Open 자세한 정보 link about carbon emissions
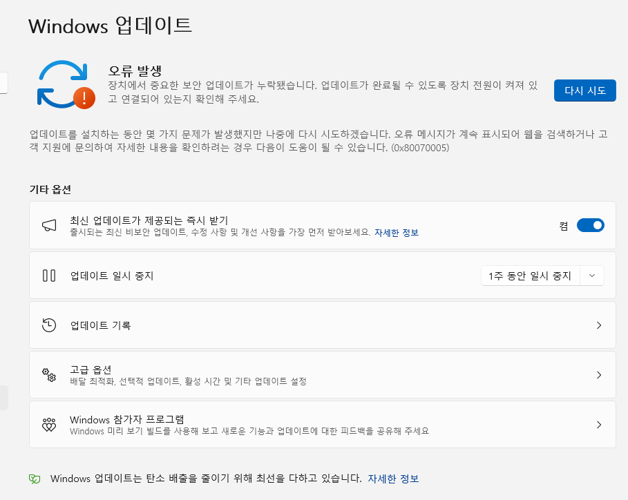Image resolution: width=628 pixels, height=500 pixels. click(x=393, y=479)
